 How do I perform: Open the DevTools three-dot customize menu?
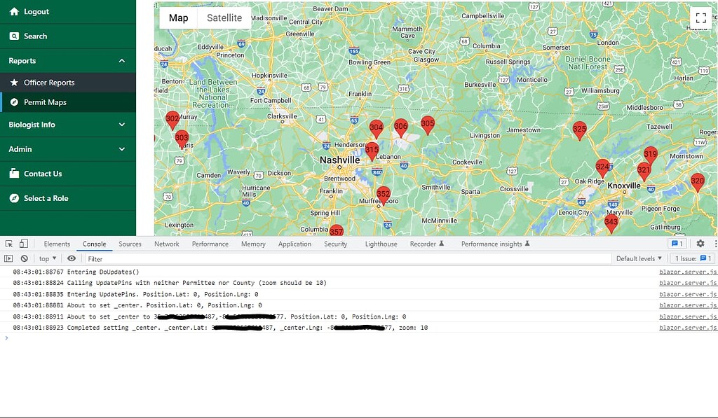(x=714, y=243)
